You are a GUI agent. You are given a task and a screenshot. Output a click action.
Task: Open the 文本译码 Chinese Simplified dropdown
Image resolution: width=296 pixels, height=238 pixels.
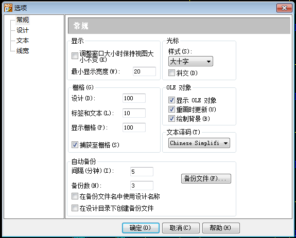(x=199, y=143)
